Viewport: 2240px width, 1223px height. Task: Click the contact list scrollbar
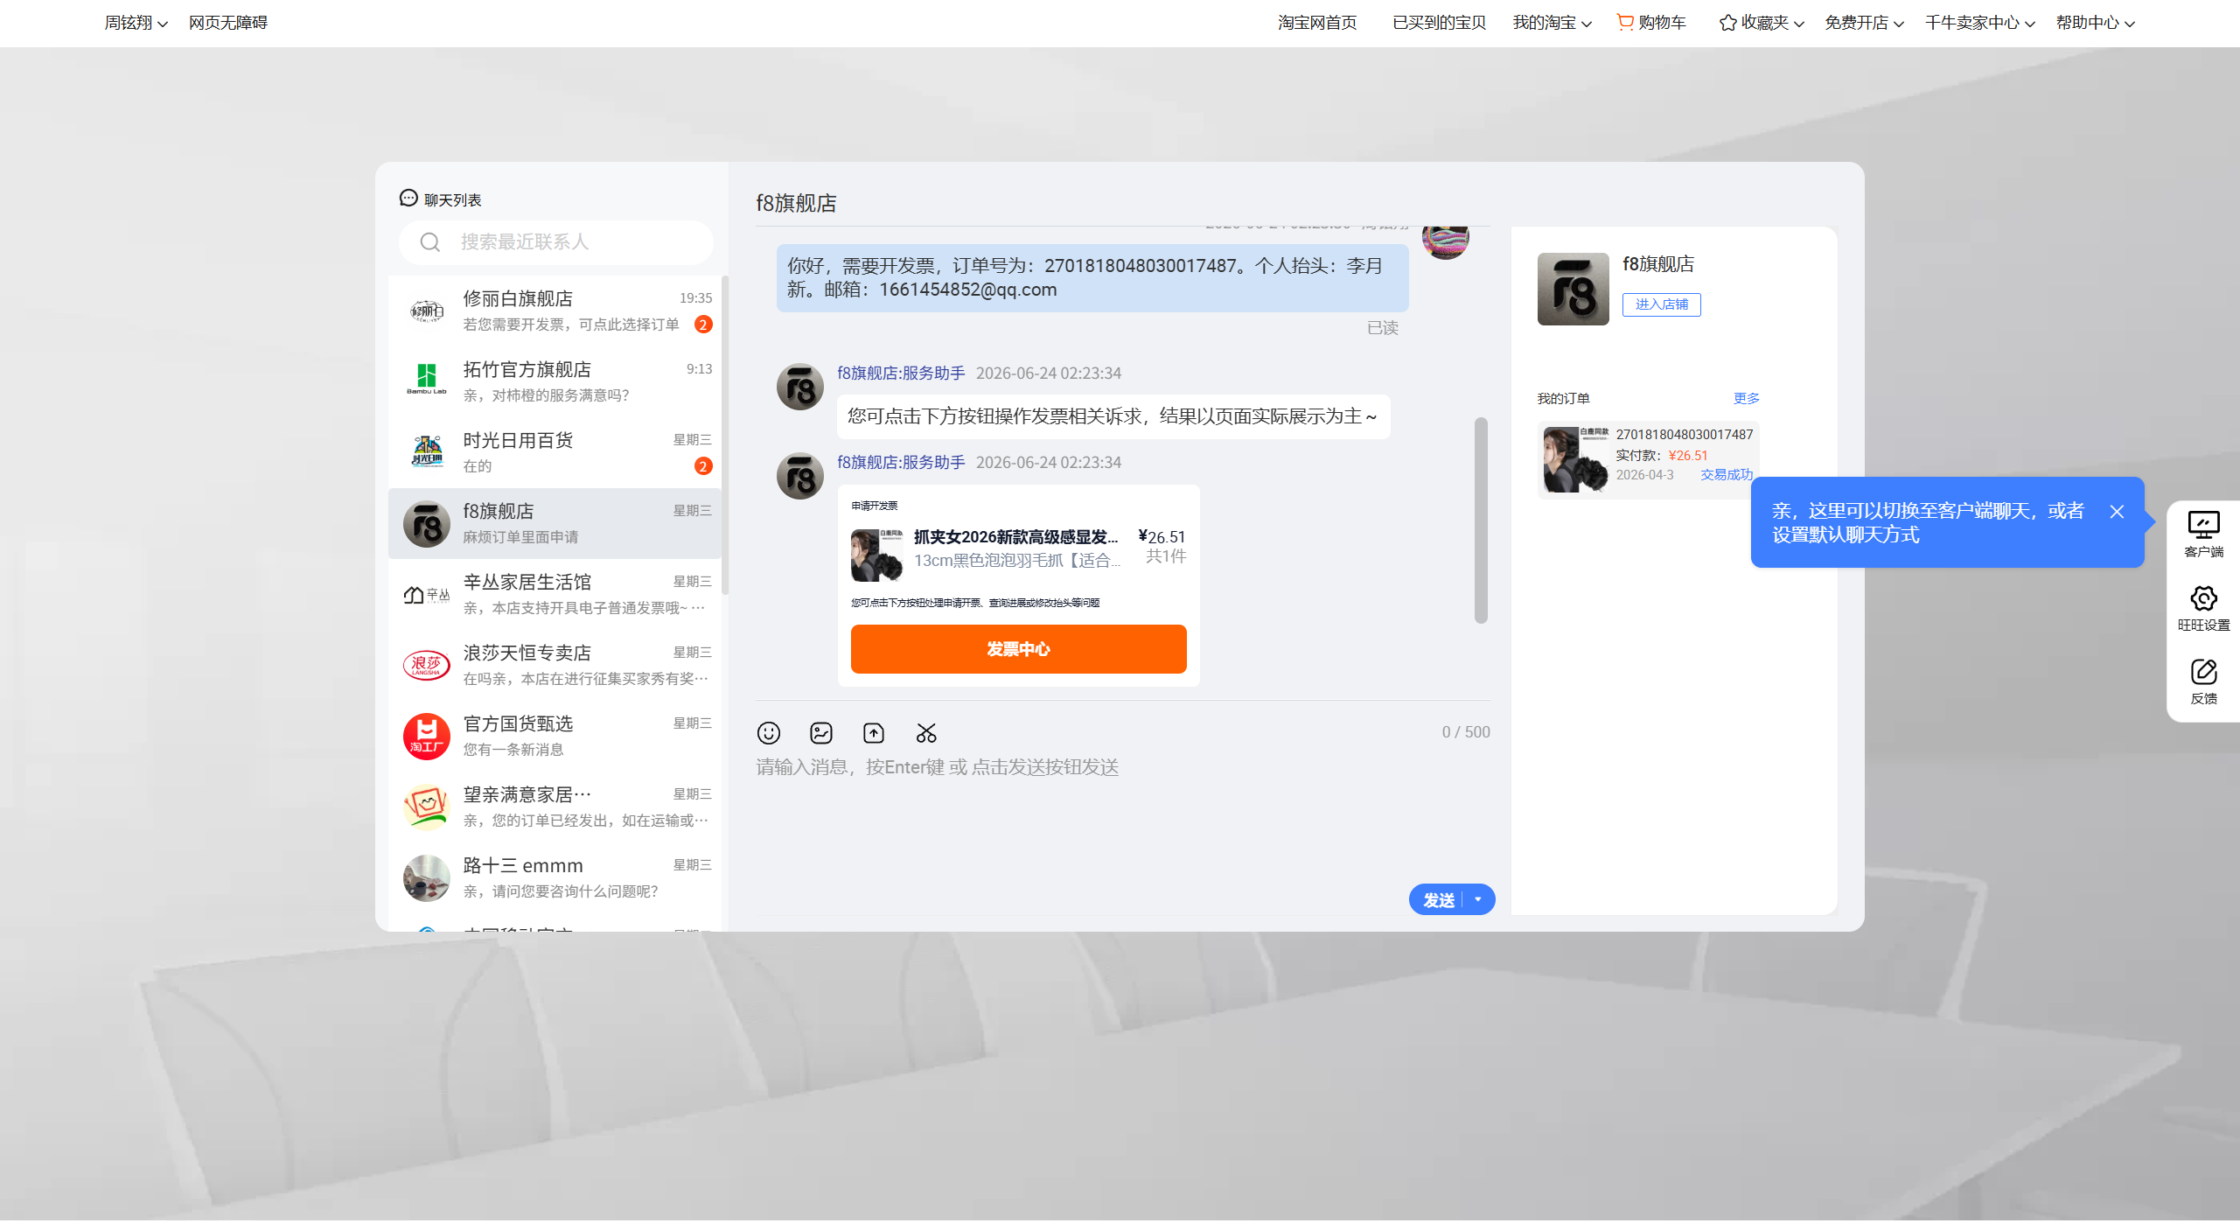[725, 435]
